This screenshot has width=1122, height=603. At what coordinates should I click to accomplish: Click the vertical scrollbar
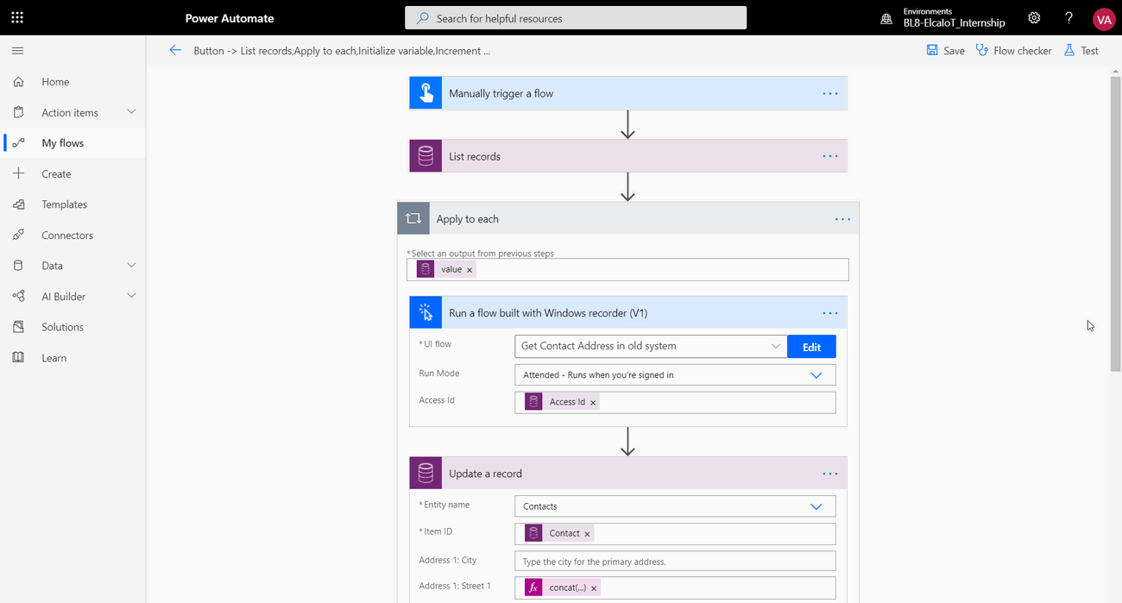tap(1114, 224)
